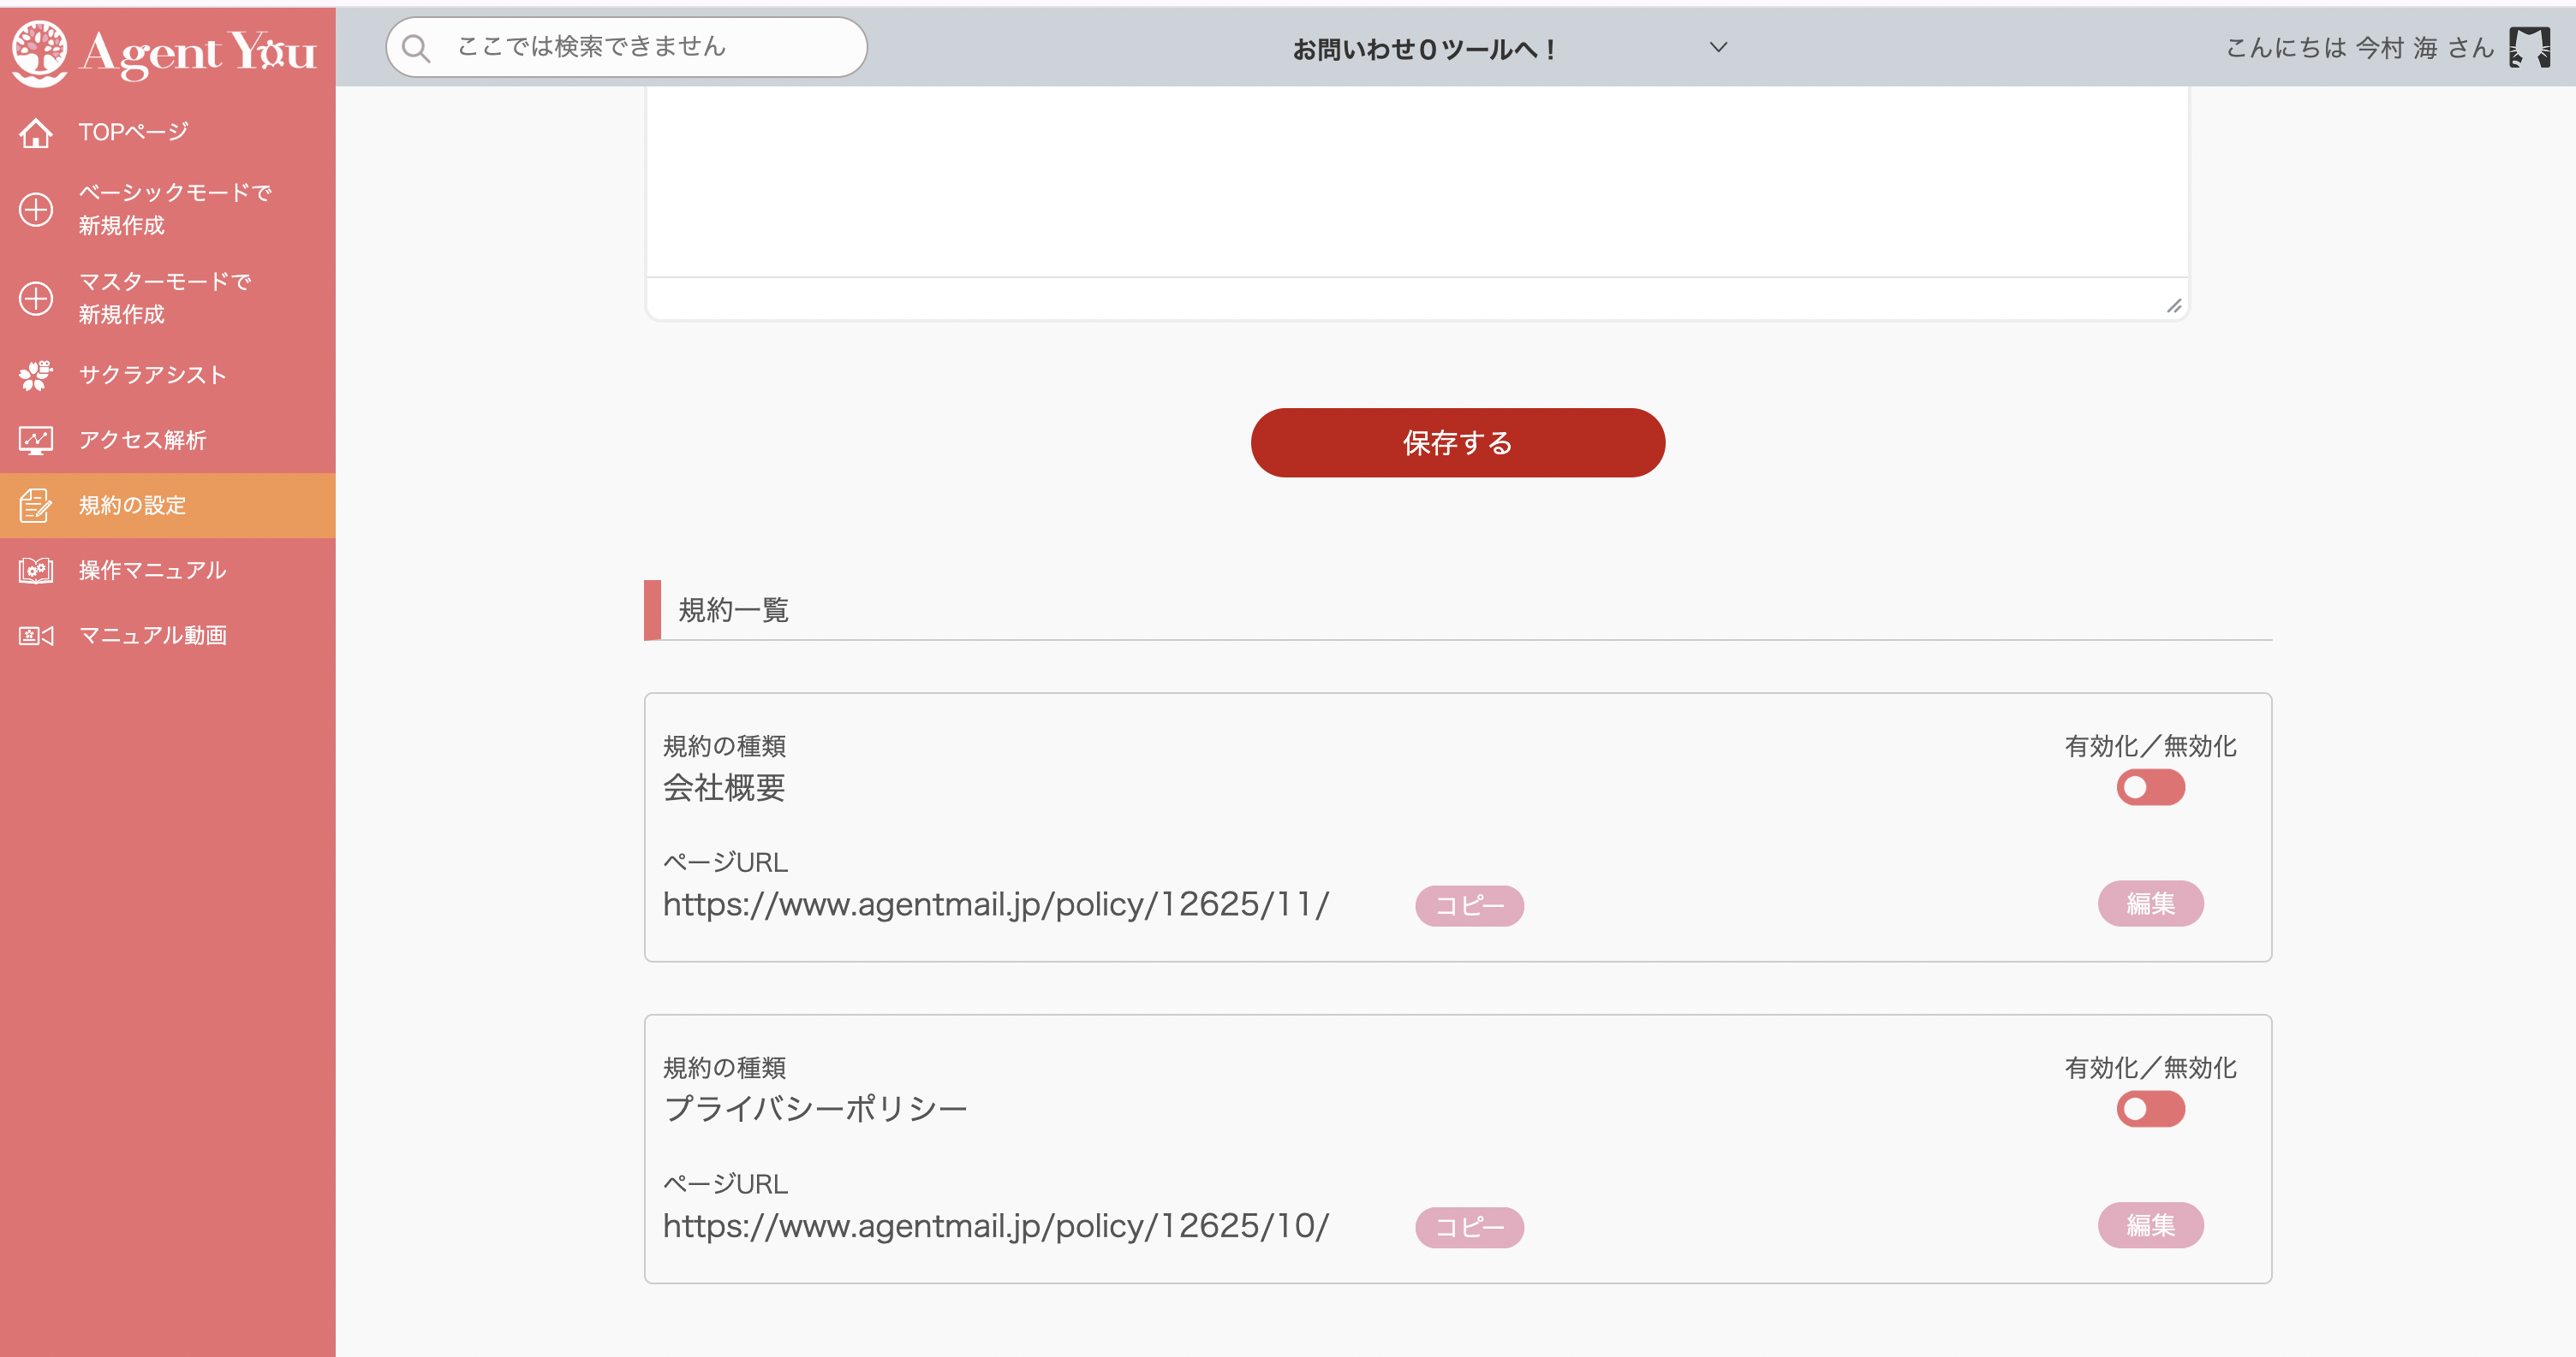Image resolution: width=2576 pixels, height=1357 pixels.
Task: Click the お問いわせ0ツールへ！ header text
Action: [1424, 49]
